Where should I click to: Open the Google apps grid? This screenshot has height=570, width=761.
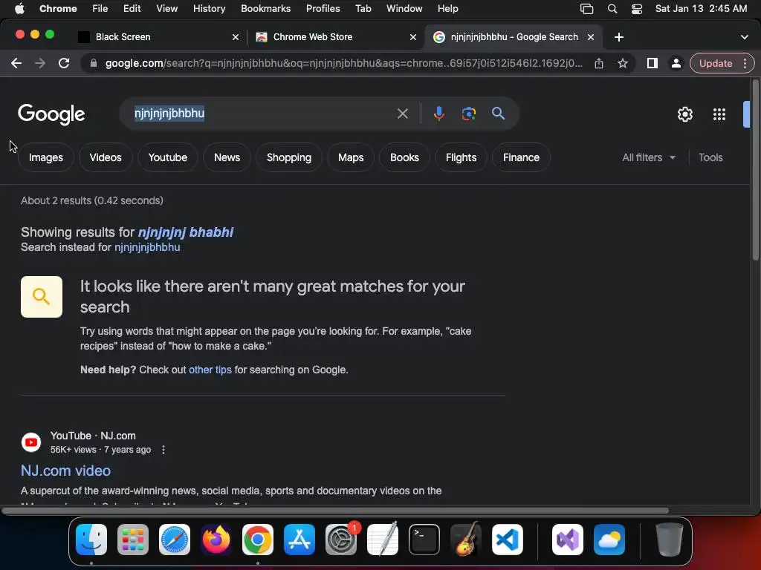click(719, 114)
